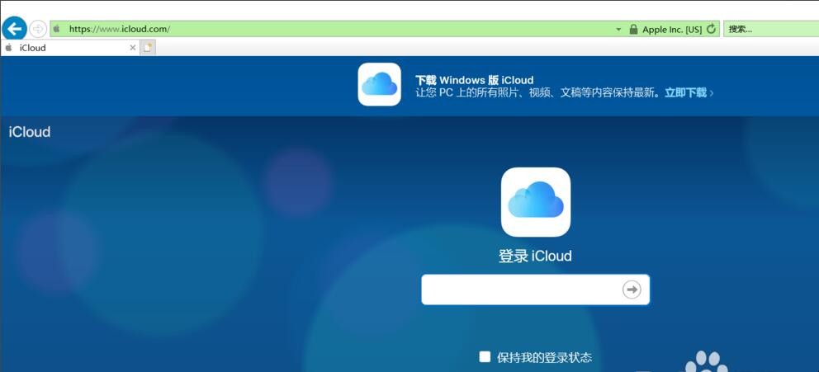
Task: Switch to the iCloud browser tab
Action: (66, 48)
